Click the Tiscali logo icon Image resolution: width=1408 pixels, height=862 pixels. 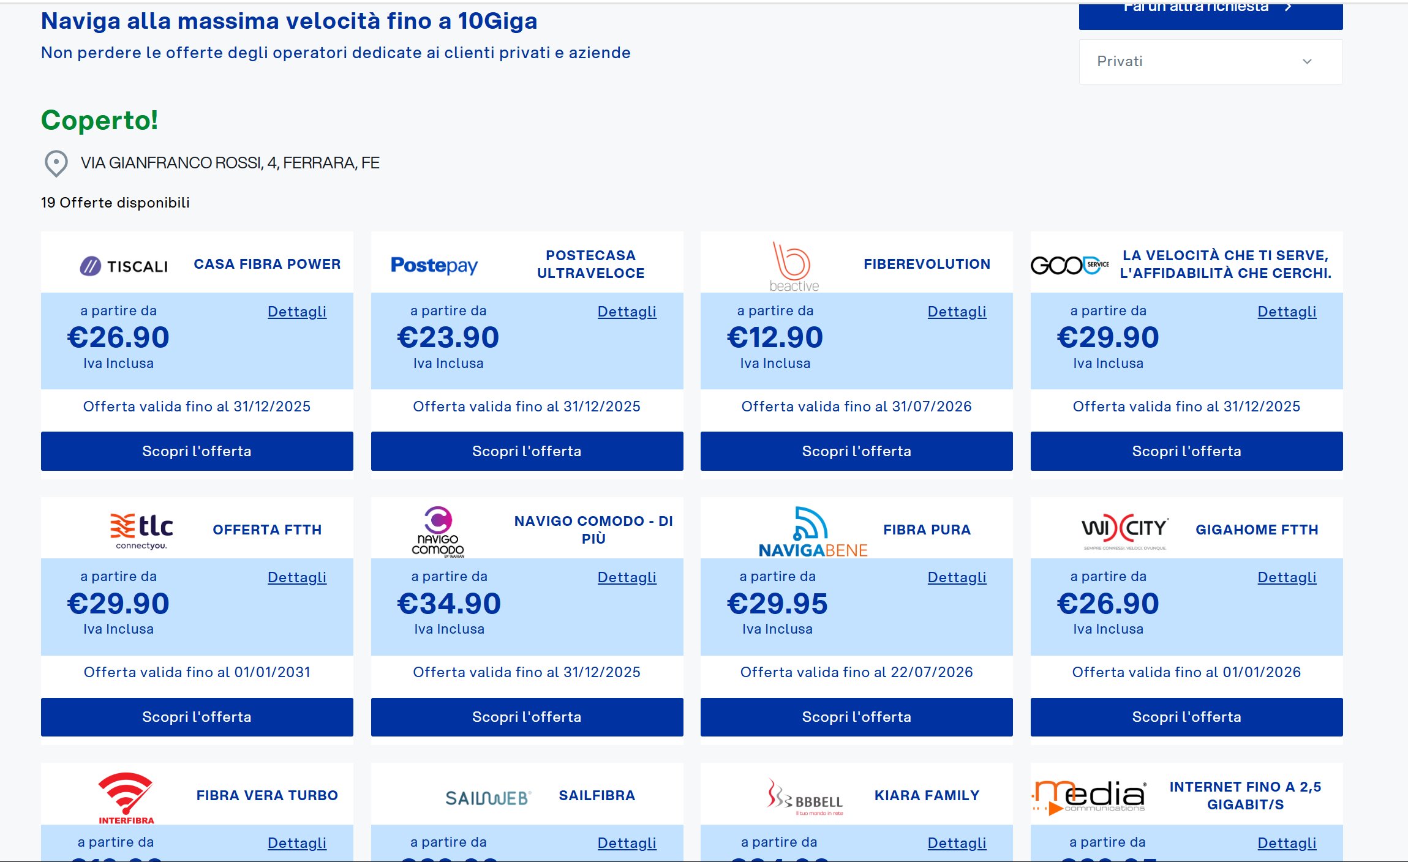(91, 266)
